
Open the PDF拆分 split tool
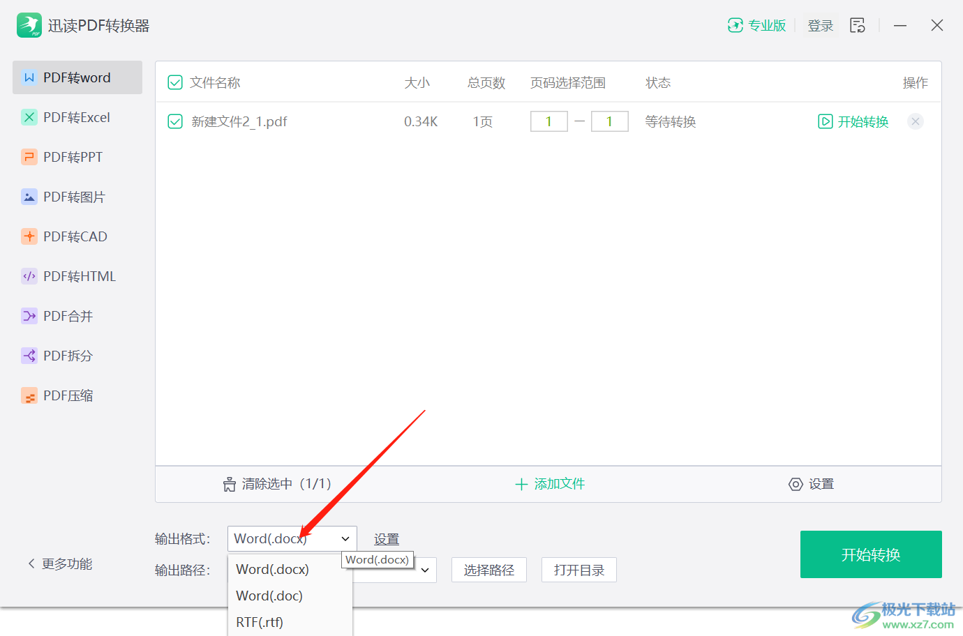(x=77, y=356)
